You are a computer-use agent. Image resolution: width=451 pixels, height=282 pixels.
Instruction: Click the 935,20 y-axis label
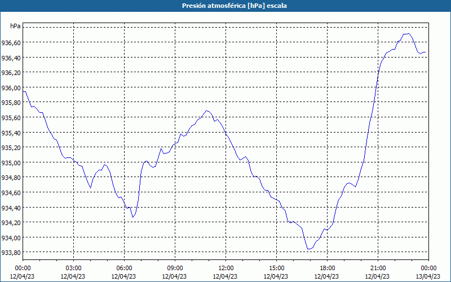tap(11, 148)
